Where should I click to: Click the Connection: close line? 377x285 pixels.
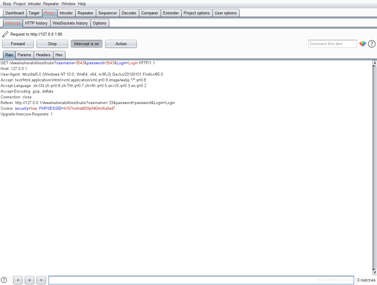click(x=16, y=97)
